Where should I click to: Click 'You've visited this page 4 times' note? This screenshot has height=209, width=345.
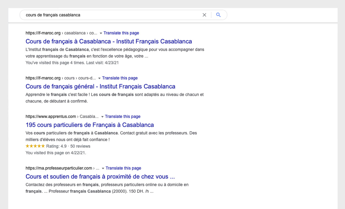[x=72, y=63]
